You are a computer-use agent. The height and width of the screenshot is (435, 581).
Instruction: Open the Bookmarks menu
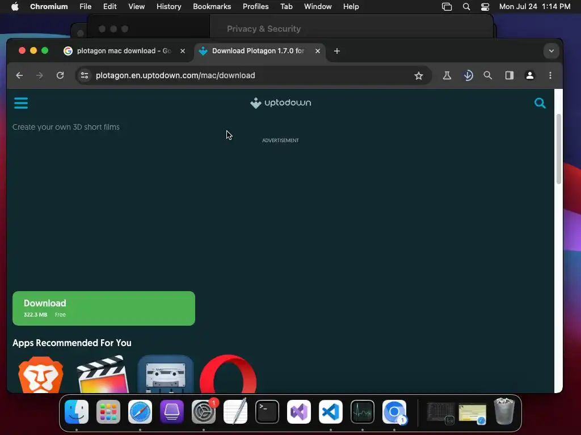click(x=212, y=7)
